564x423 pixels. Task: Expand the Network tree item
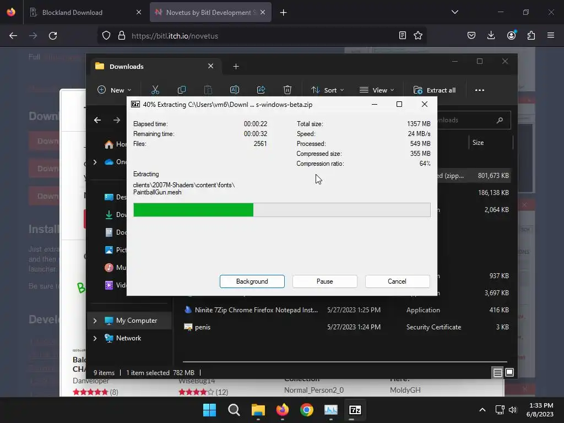tap(95, 338)
